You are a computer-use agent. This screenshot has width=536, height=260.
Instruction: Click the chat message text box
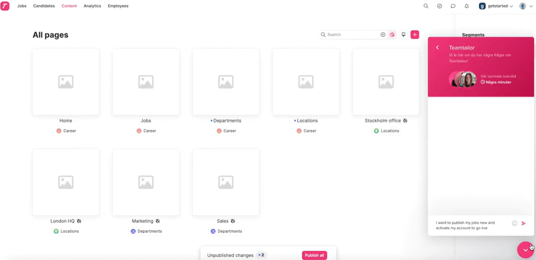[x=472, y=225]
